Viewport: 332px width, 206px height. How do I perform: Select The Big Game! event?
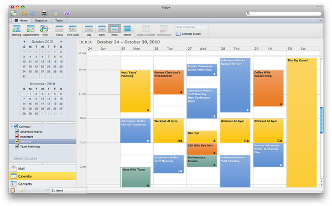point(302,122)
